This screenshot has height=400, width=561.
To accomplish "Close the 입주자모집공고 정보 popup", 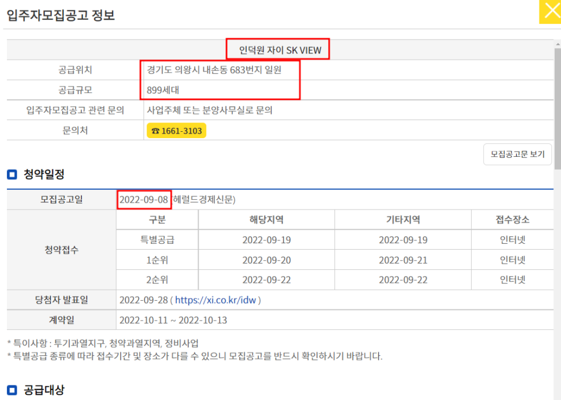I will (x=551, y=12).
